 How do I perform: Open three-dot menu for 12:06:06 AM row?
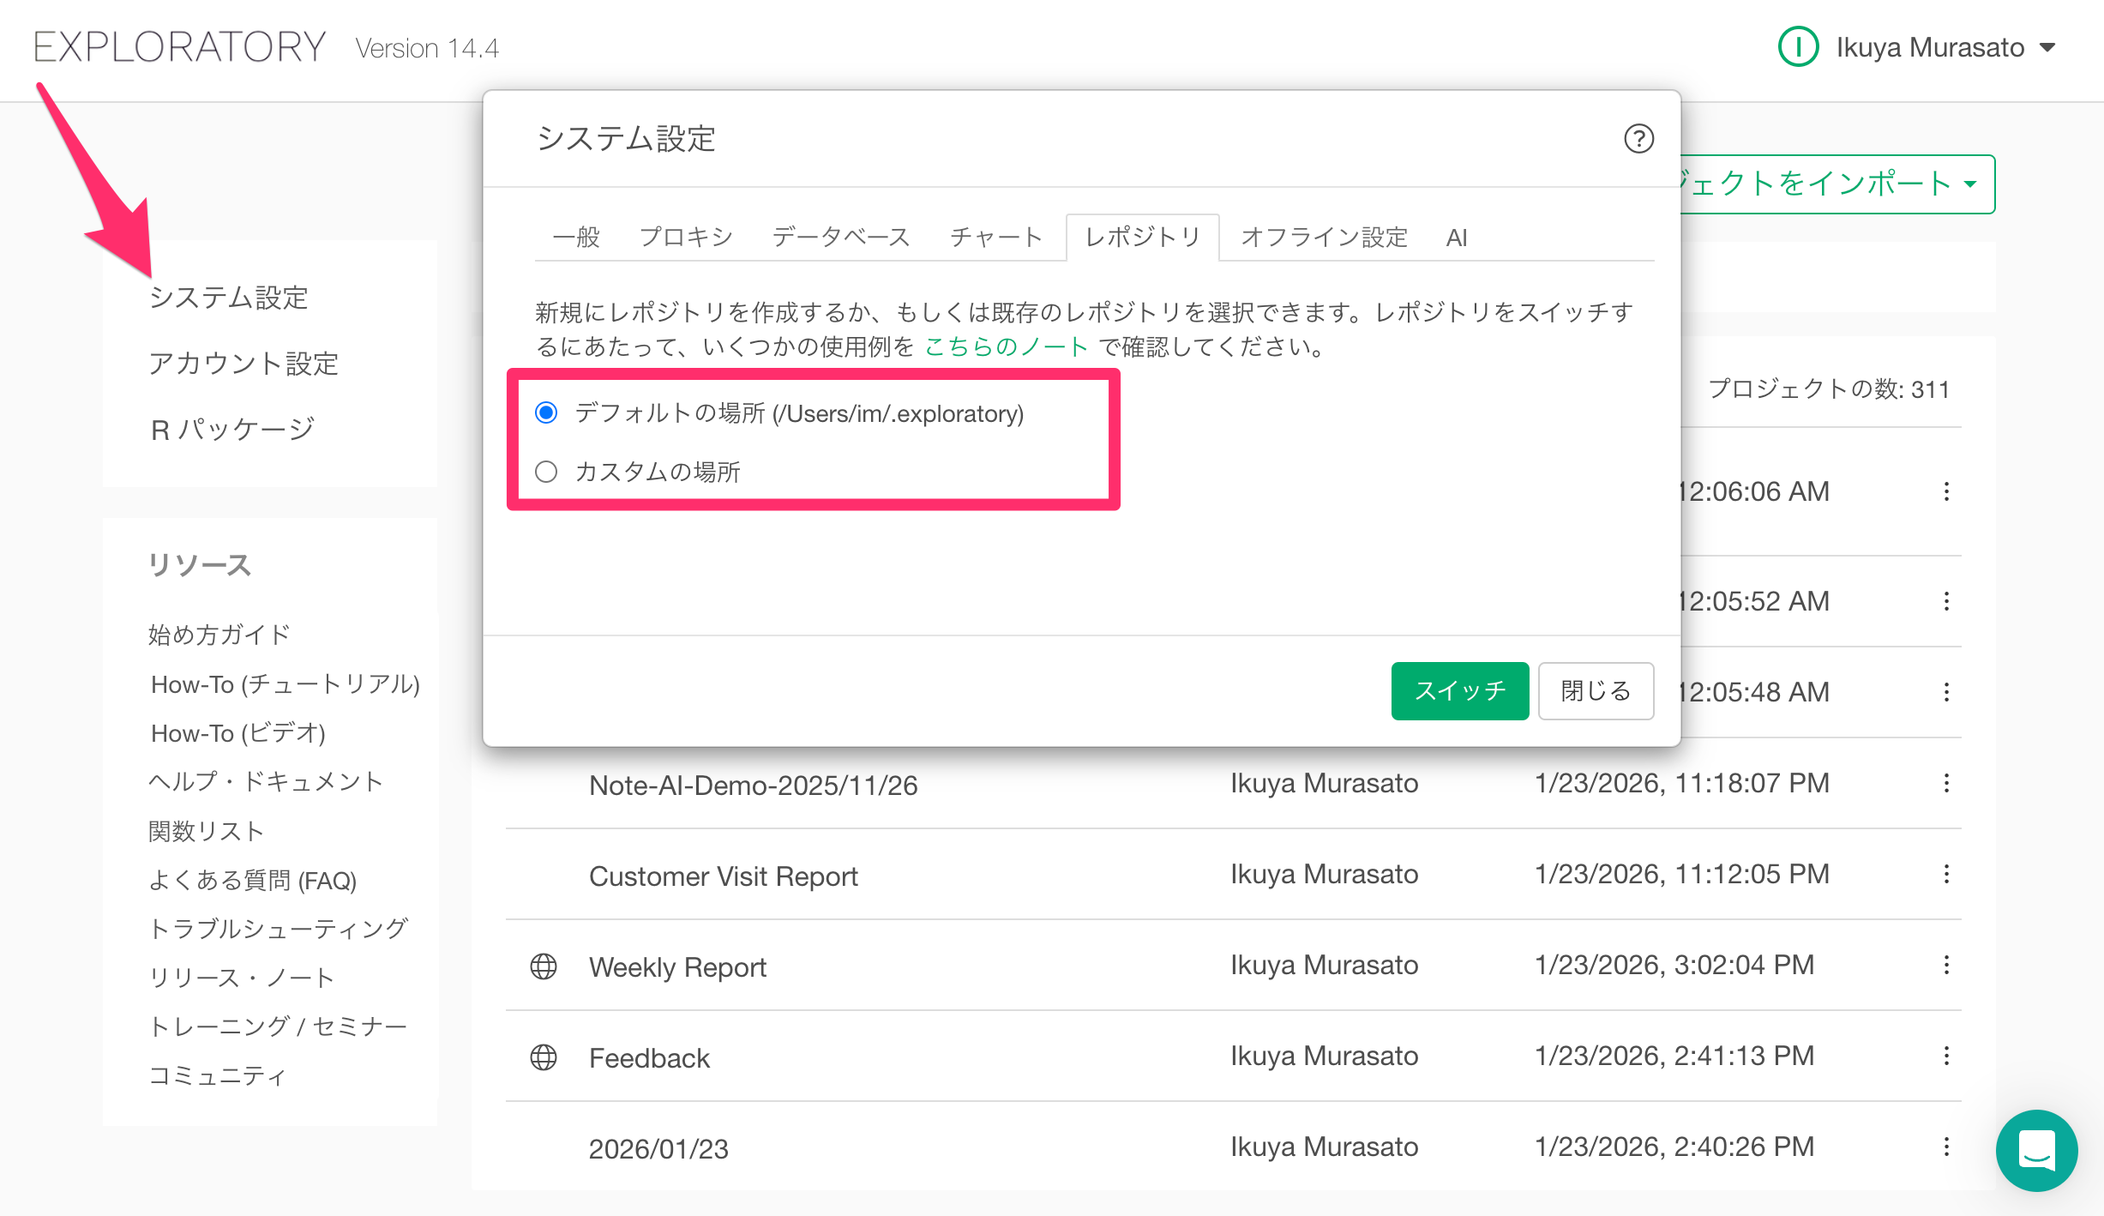[1946, 491]
